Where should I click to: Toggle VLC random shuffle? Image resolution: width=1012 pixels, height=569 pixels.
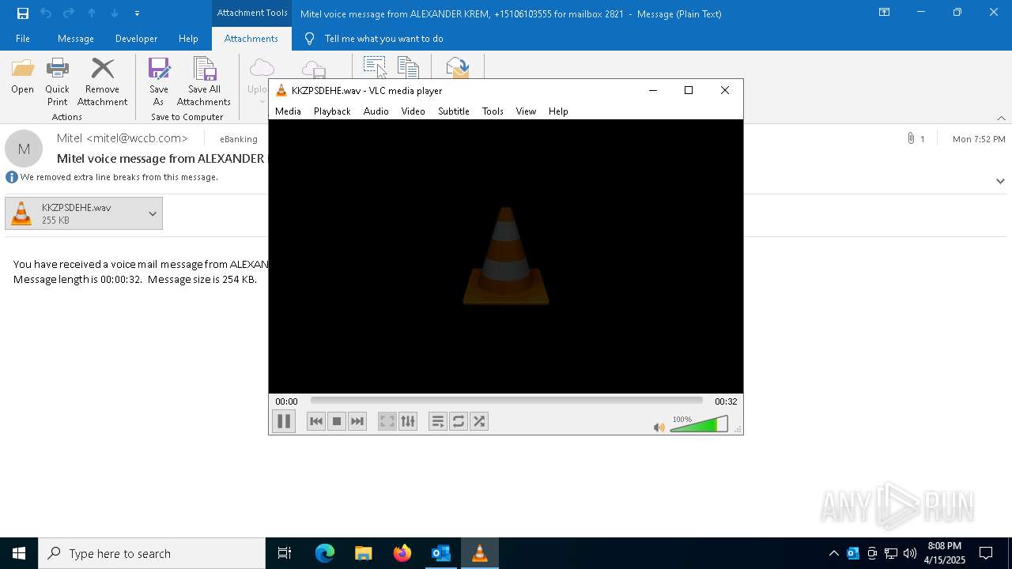pyautogui.click(x=479, y=421)
